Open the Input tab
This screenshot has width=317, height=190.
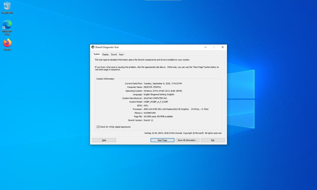tap(121, 54)
